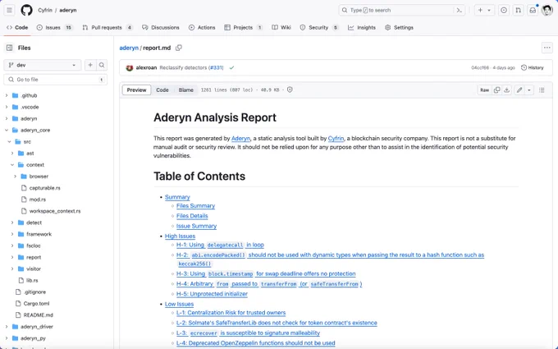Expand the aderyn_driver folder

point(7,327)
